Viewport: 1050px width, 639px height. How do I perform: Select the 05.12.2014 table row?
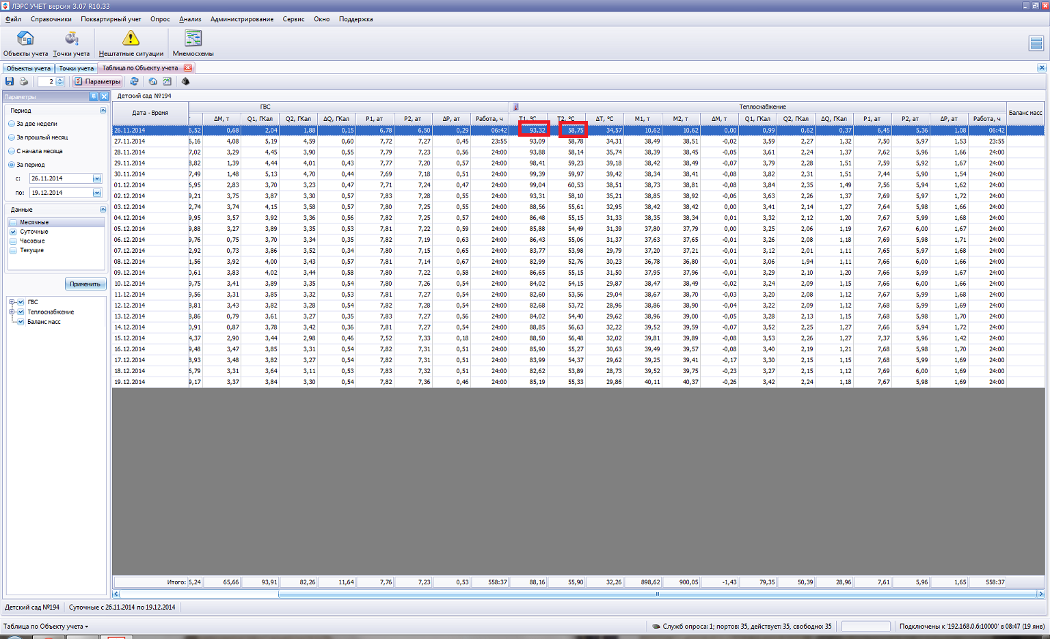[x=578, y=229]
